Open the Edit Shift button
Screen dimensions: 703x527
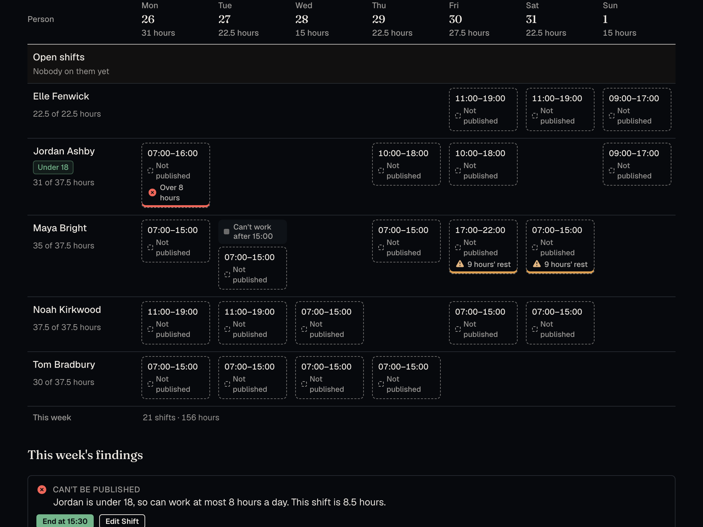122,521
